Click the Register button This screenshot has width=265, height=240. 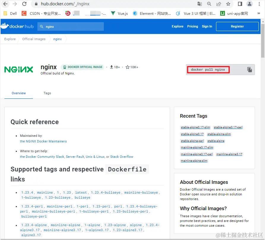coord(237,26)
